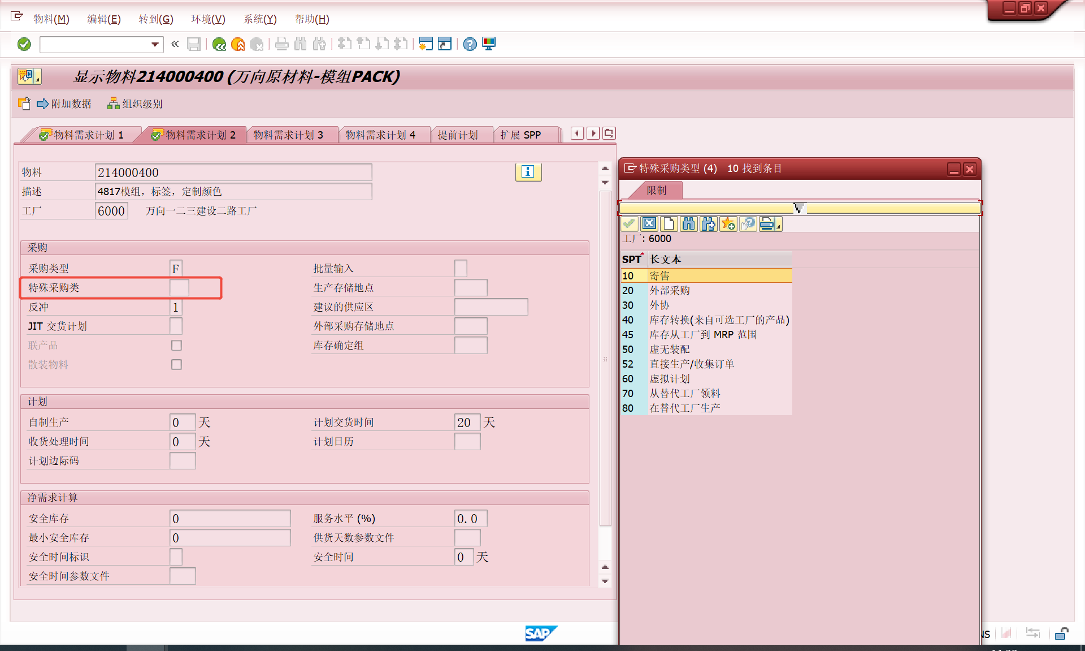
Task: Open the 转到(G) menu
Action: (x=156, y=19)
